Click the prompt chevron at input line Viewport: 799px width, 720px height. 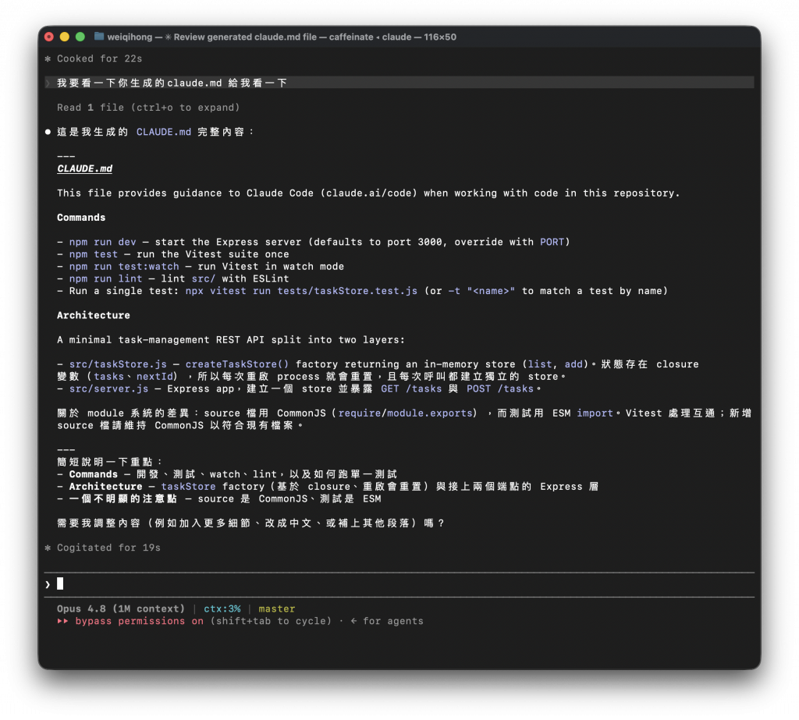(x=48, y=584)
